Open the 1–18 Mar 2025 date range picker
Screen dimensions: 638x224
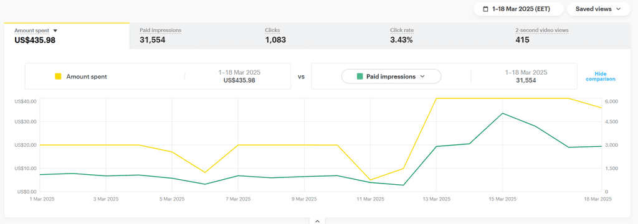tap(518, 9)
